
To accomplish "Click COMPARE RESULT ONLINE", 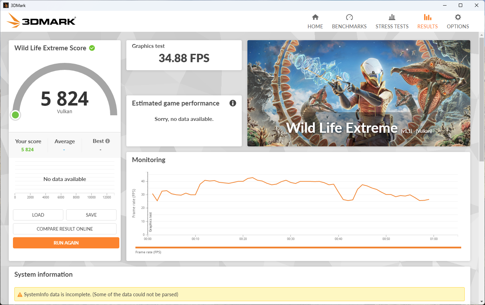I will pyautogui.click(x=65, y=229).
